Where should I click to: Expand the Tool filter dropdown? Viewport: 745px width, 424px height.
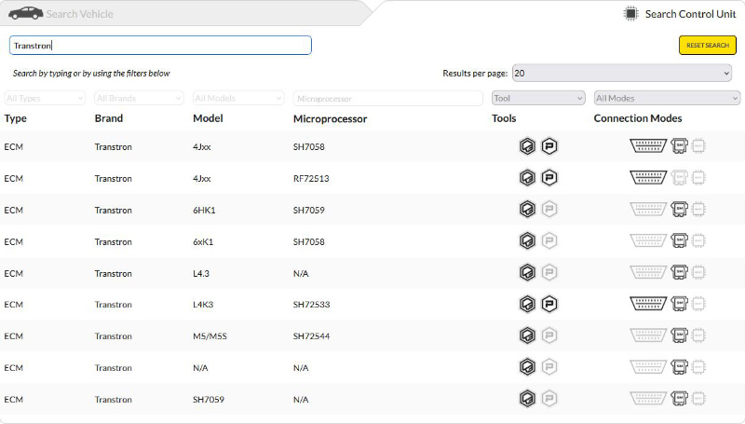538,98
